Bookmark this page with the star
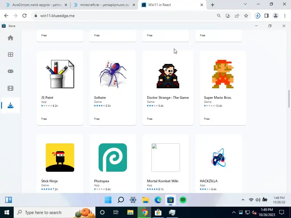291x218 pixels. 246,16
